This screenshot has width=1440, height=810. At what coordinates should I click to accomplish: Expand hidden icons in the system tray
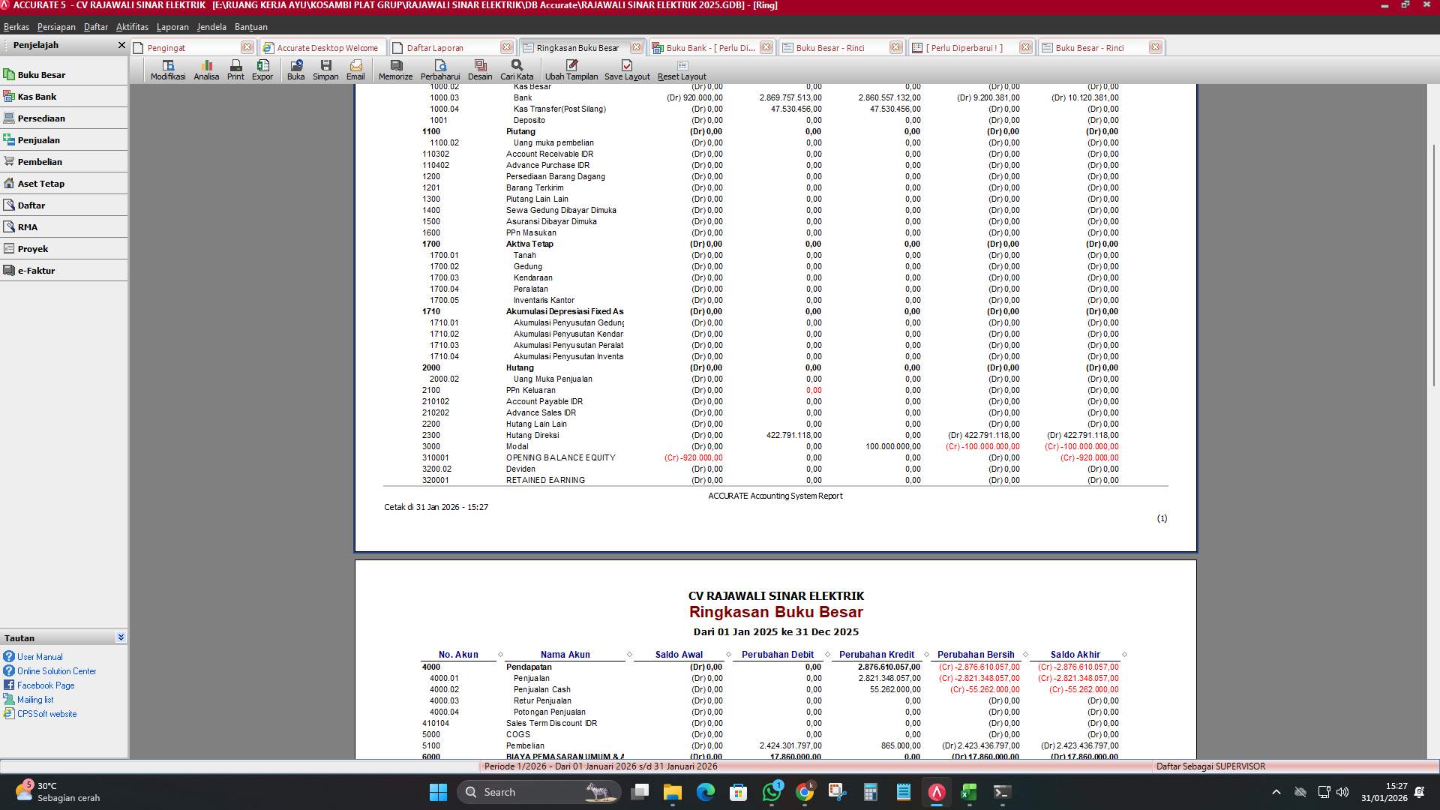1275,791
